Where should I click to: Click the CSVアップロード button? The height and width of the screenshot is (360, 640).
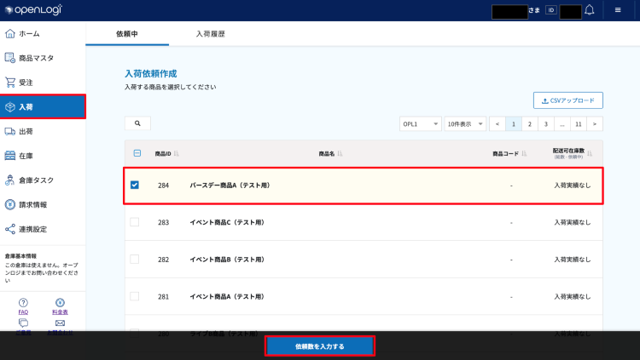pos(567,100)
